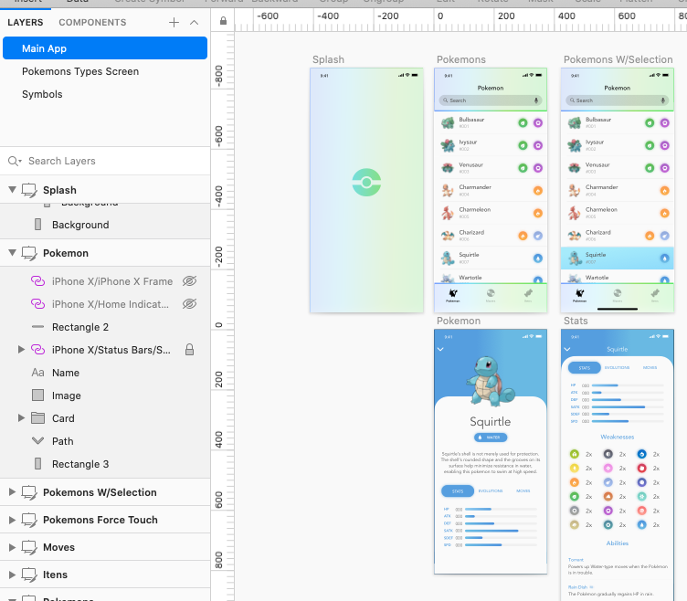The height and width of the screenshot is (601, 687).
Task: Click the Aa text layer icon
Action: click(x=37, y=373)
